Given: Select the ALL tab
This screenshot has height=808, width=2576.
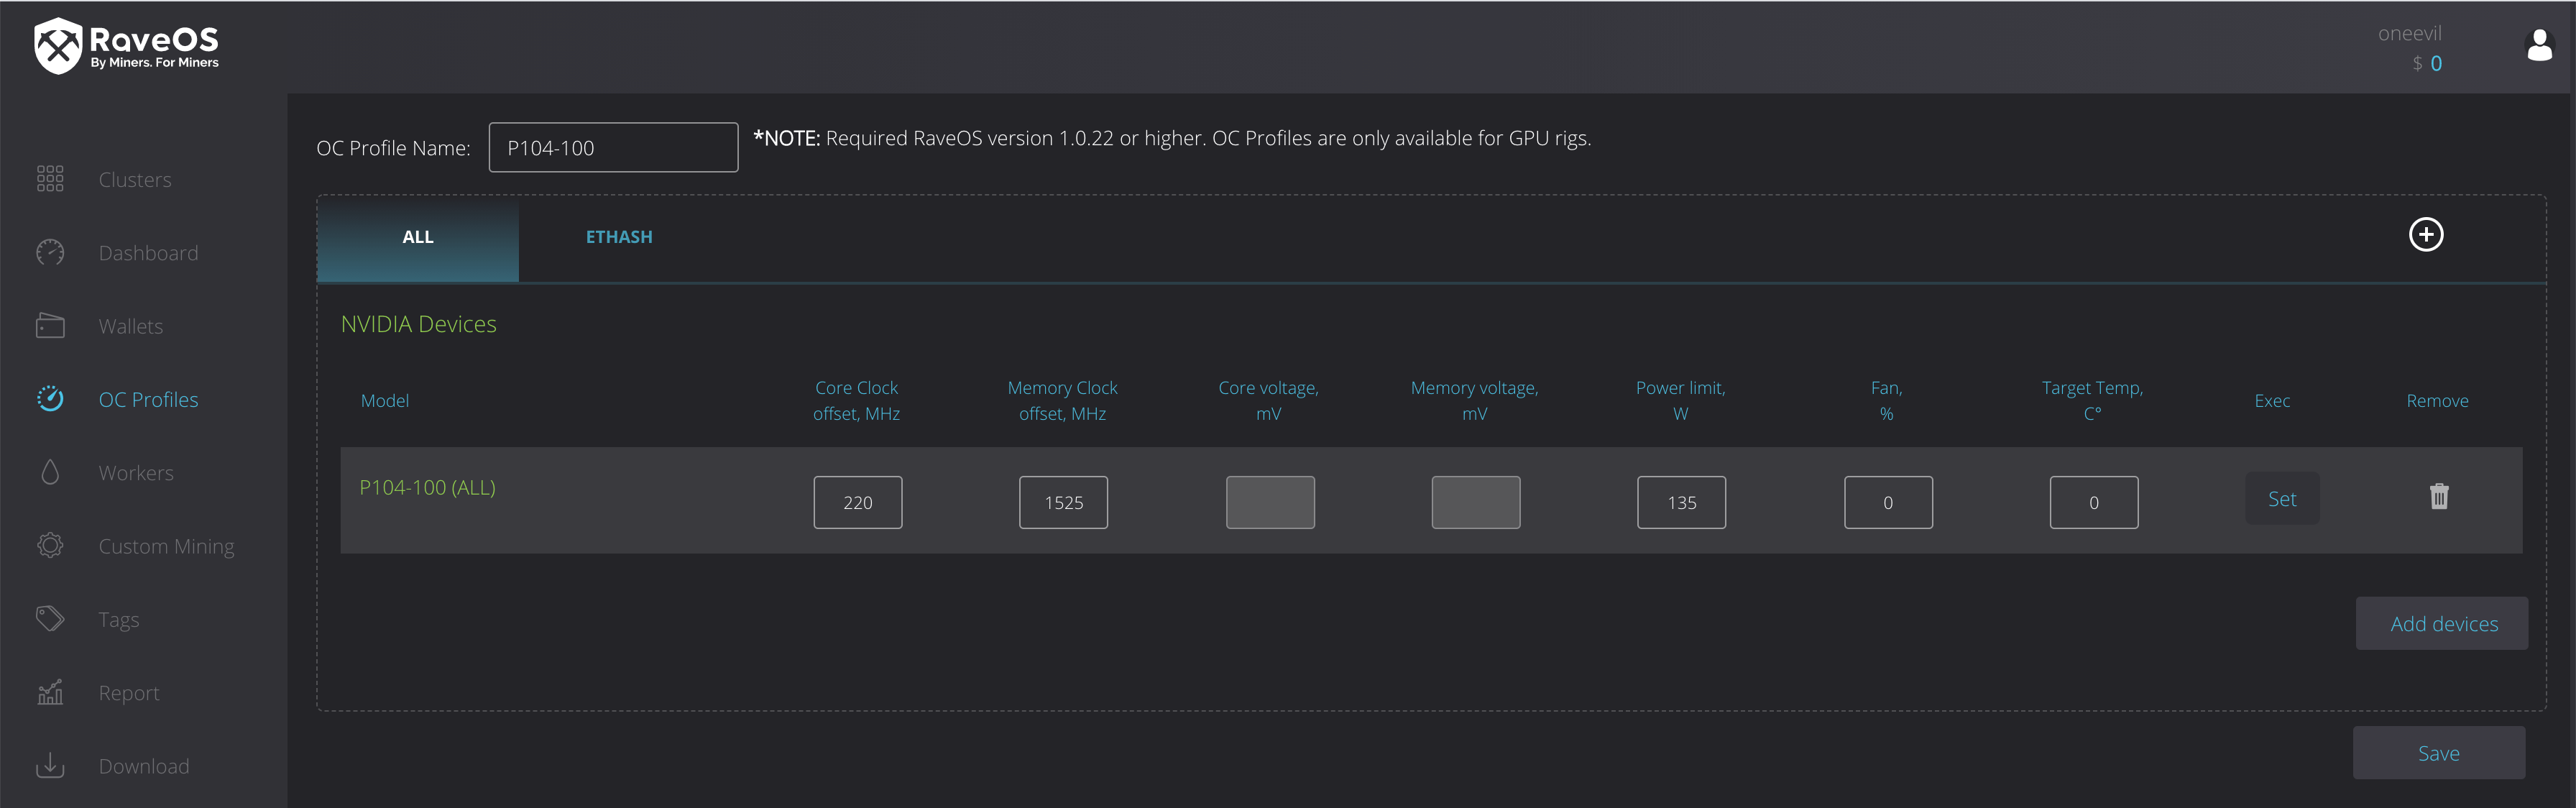Looking at the screenshot, I should (x=418, y=237).
